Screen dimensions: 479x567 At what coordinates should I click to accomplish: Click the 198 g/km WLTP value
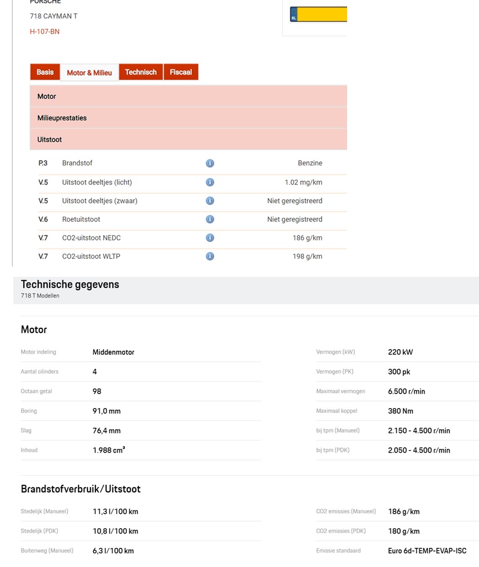click(x=307, y=257)
